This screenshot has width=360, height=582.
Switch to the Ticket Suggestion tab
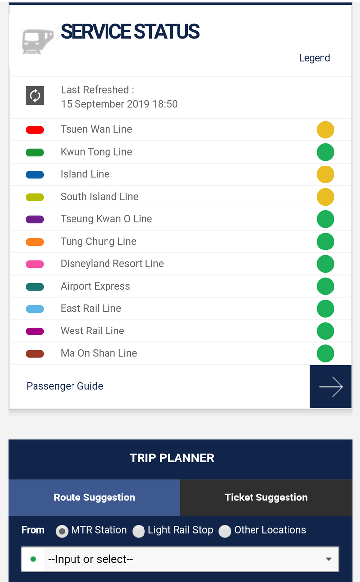click(x=266, y=498)
